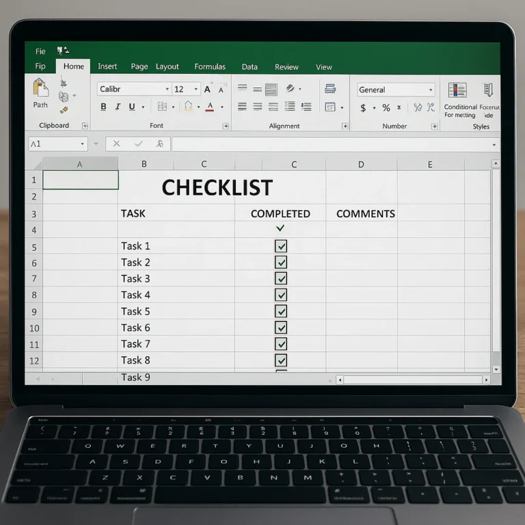Click the Decrease Indent icon
This screenshot has width=525, height=525.
click(x=290, y=106)
